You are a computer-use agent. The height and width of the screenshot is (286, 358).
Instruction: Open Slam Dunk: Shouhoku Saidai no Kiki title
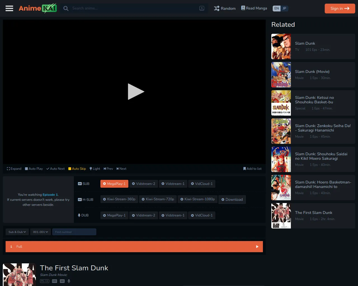(x=321, y=156)
